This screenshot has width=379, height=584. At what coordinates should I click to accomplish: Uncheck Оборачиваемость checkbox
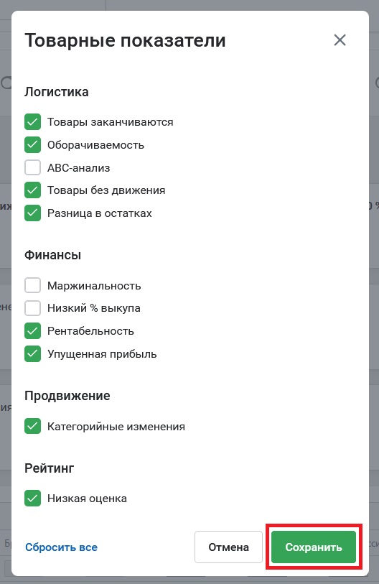(x=33, y=145)
